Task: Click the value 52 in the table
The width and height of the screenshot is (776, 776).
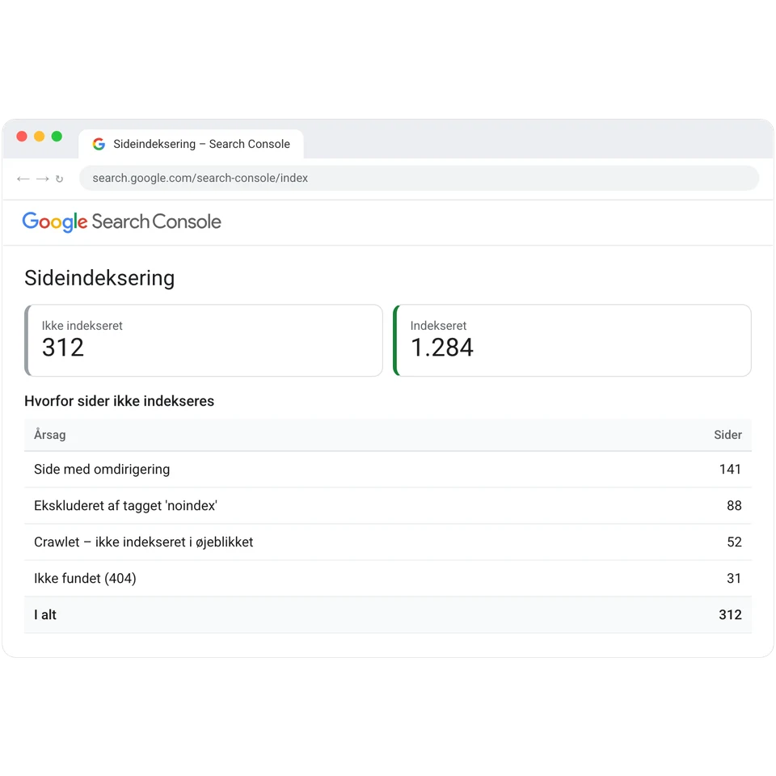Action: (x=734, y=542)
